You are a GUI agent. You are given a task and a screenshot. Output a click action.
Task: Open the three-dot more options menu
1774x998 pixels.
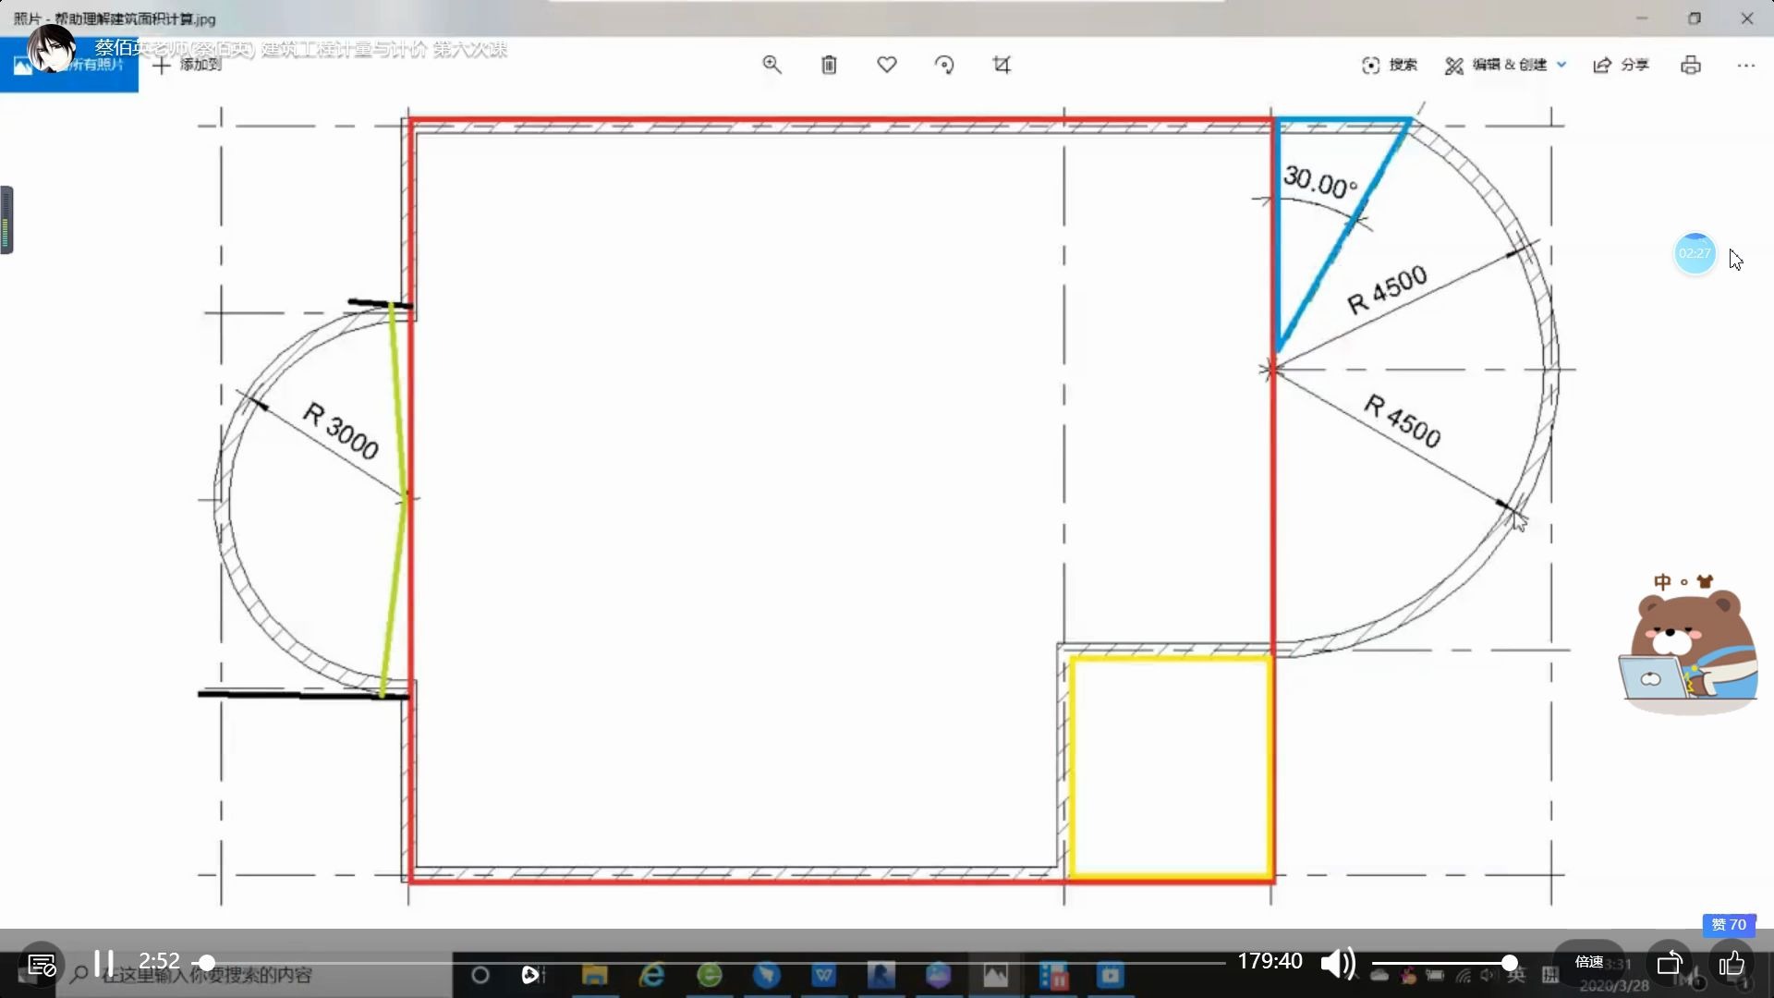pyautogui.click(x=1745, y=65)
